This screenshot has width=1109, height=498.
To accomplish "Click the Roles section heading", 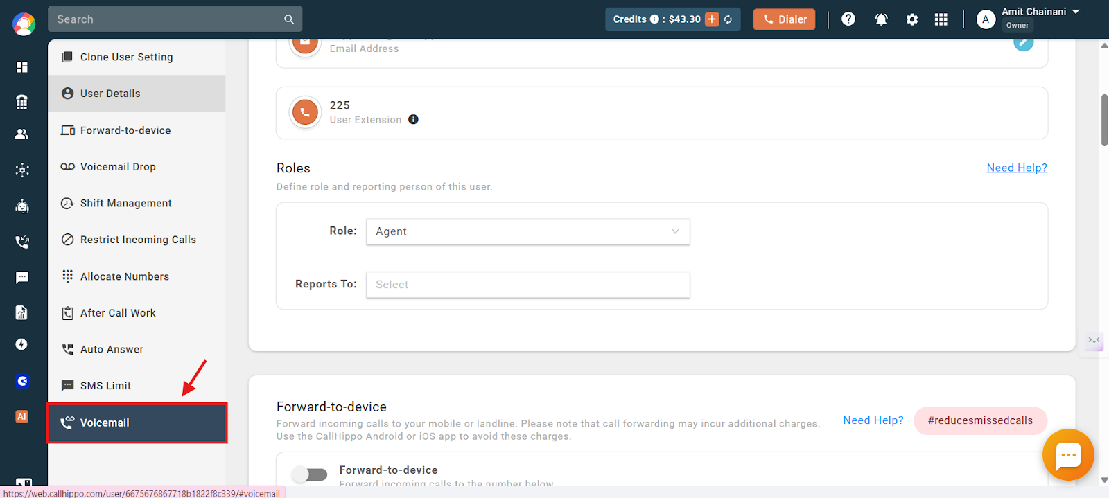I will [x=293, y=168].
